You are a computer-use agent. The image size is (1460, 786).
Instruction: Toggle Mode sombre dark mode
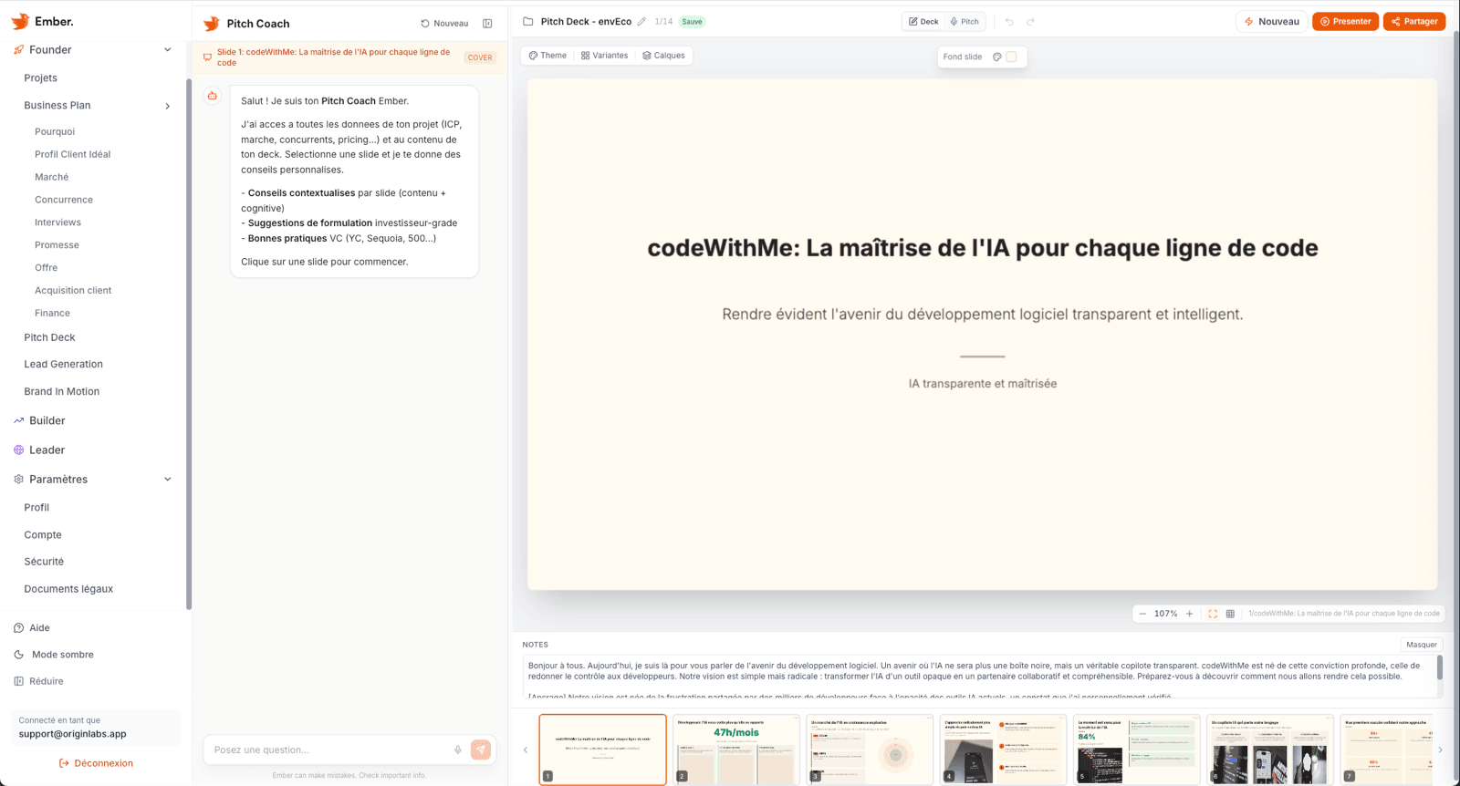[x=54, y=655]
